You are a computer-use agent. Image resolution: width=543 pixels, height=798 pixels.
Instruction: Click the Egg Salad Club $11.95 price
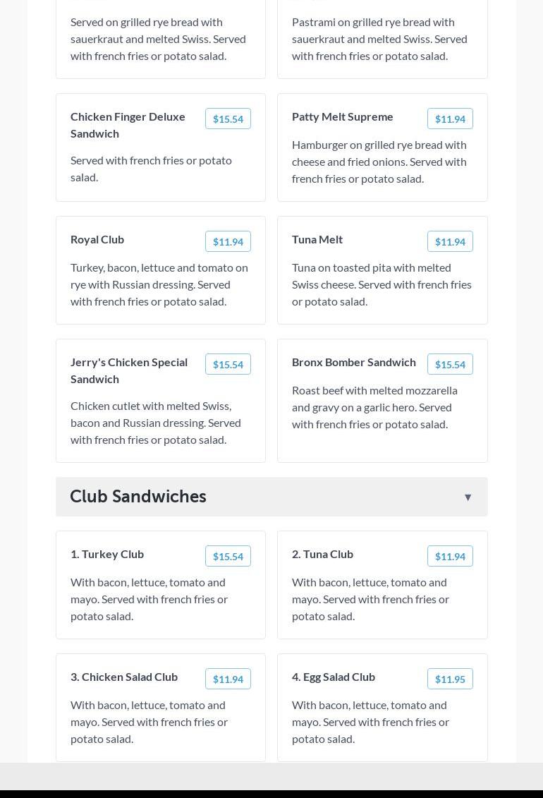tap(450, 679)
